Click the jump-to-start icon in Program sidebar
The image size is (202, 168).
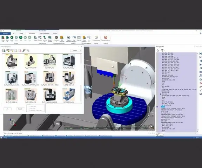tap(201, 54)
